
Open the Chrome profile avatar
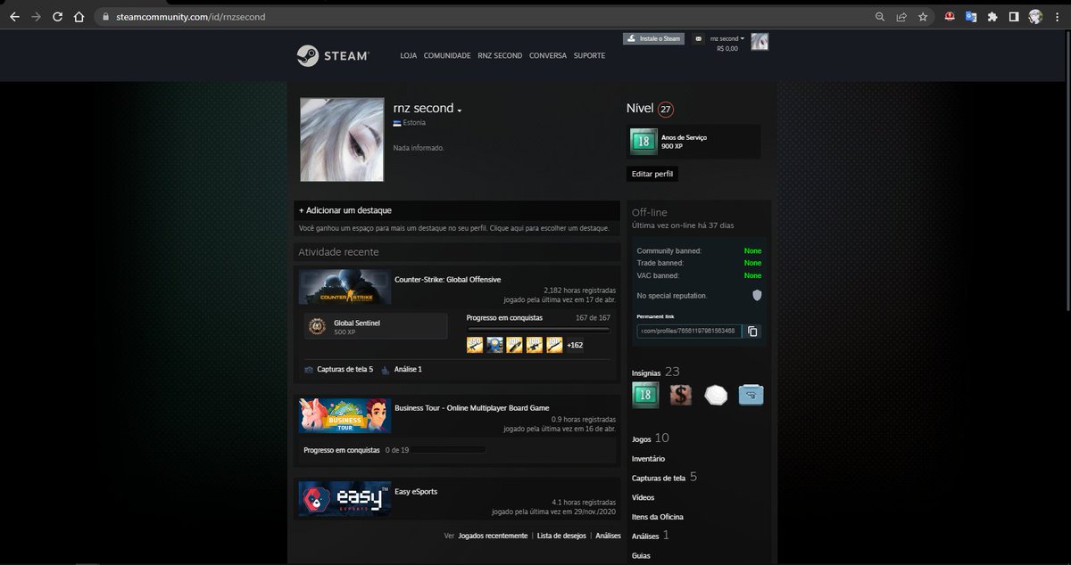click(x=1036, y=16)
